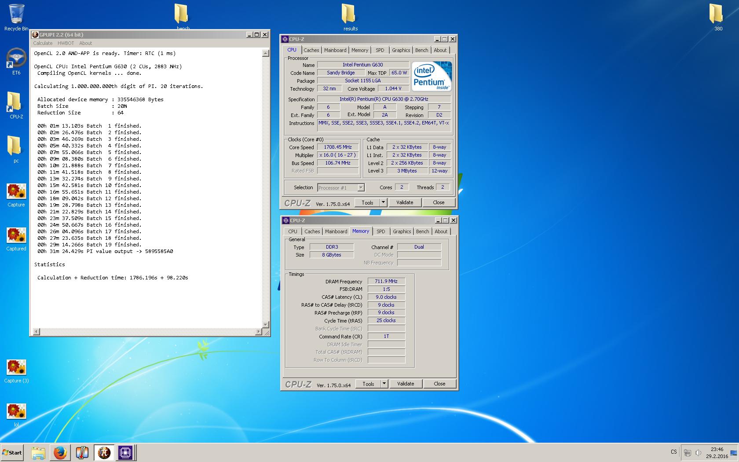739x462 pixels.
Task: Open the pc folder on desktop
Action: tap(16, 149)
